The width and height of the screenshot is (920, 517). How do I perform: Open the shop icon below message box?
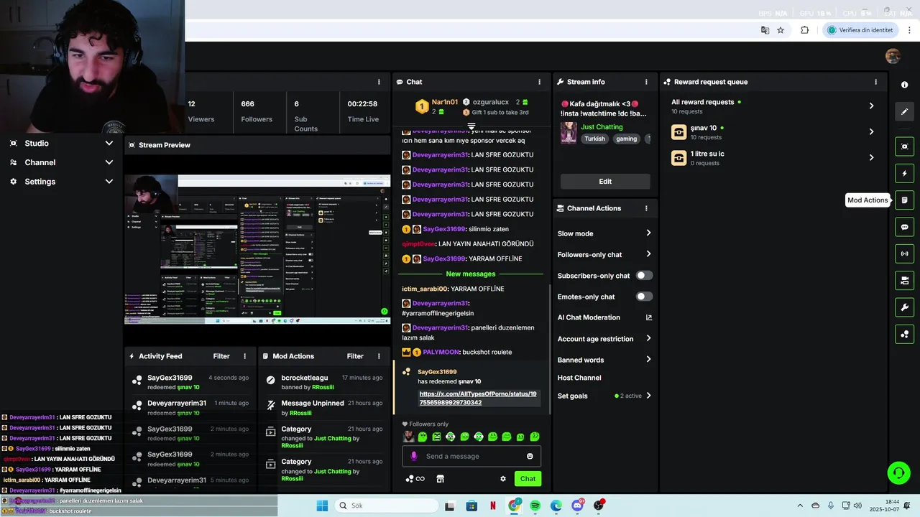[440, 479]
